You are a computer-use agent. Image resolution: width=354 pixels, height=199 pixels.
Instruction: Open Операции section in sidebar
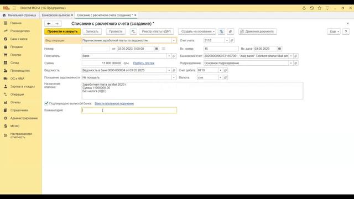pyautogui.click(x=17, y=95)
